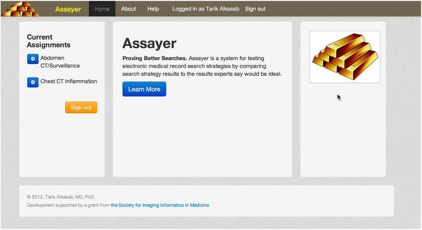Open the Help menu item
422x230 pixels.
[153, 9]
